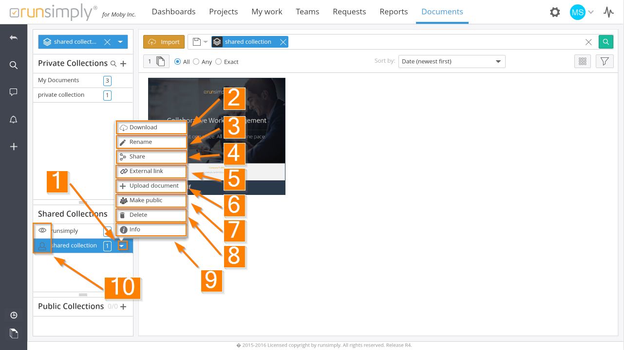This screenshot has height=350, width=624.
Task: Click the Import button
Action: (164, 42)
